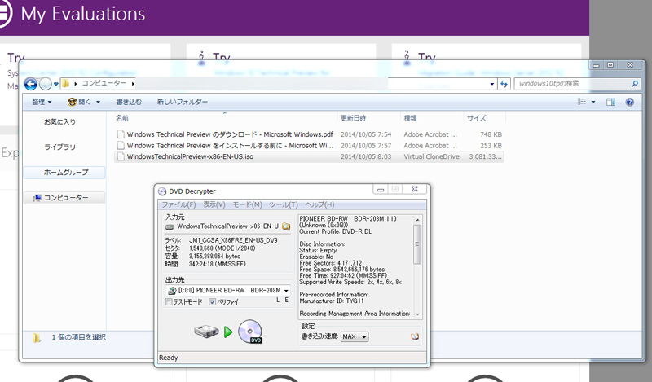Click the PDF icon of first Windows Technical Preview file
This screenshot has height=382, width=652.
click(121, 134)
